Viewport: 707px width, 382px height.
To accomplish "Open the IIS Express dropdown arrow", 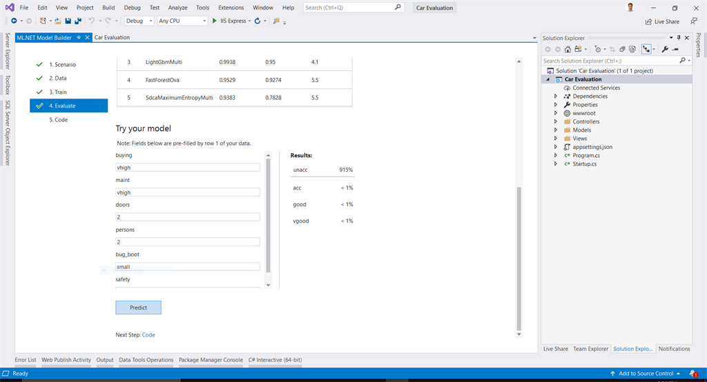I will pos(249,21).
